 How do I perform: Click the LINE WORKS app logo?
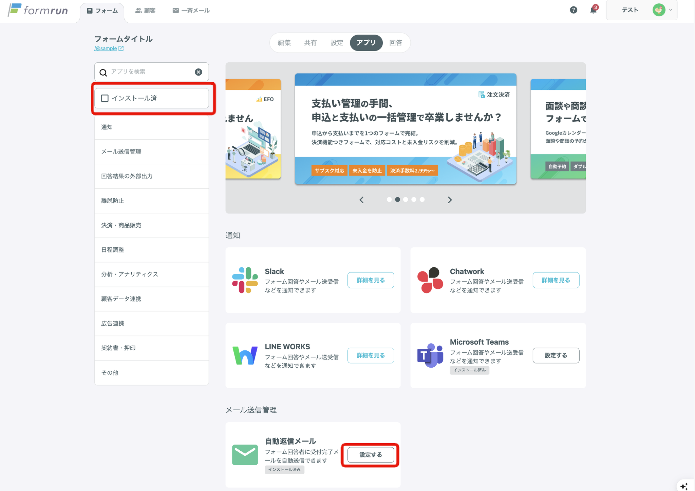pos(245,355)
